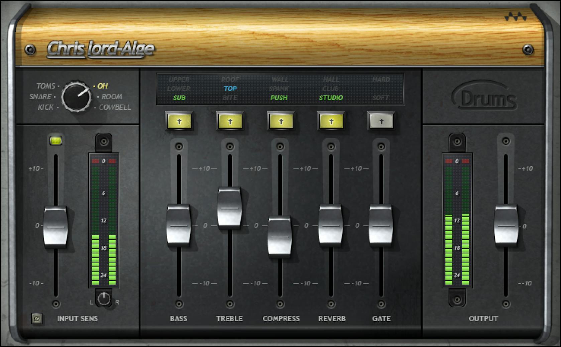Click the up-arrow icon above the Bass fader
The height and width of the screenshot is (347, 561).
click(x=179, y=122)
